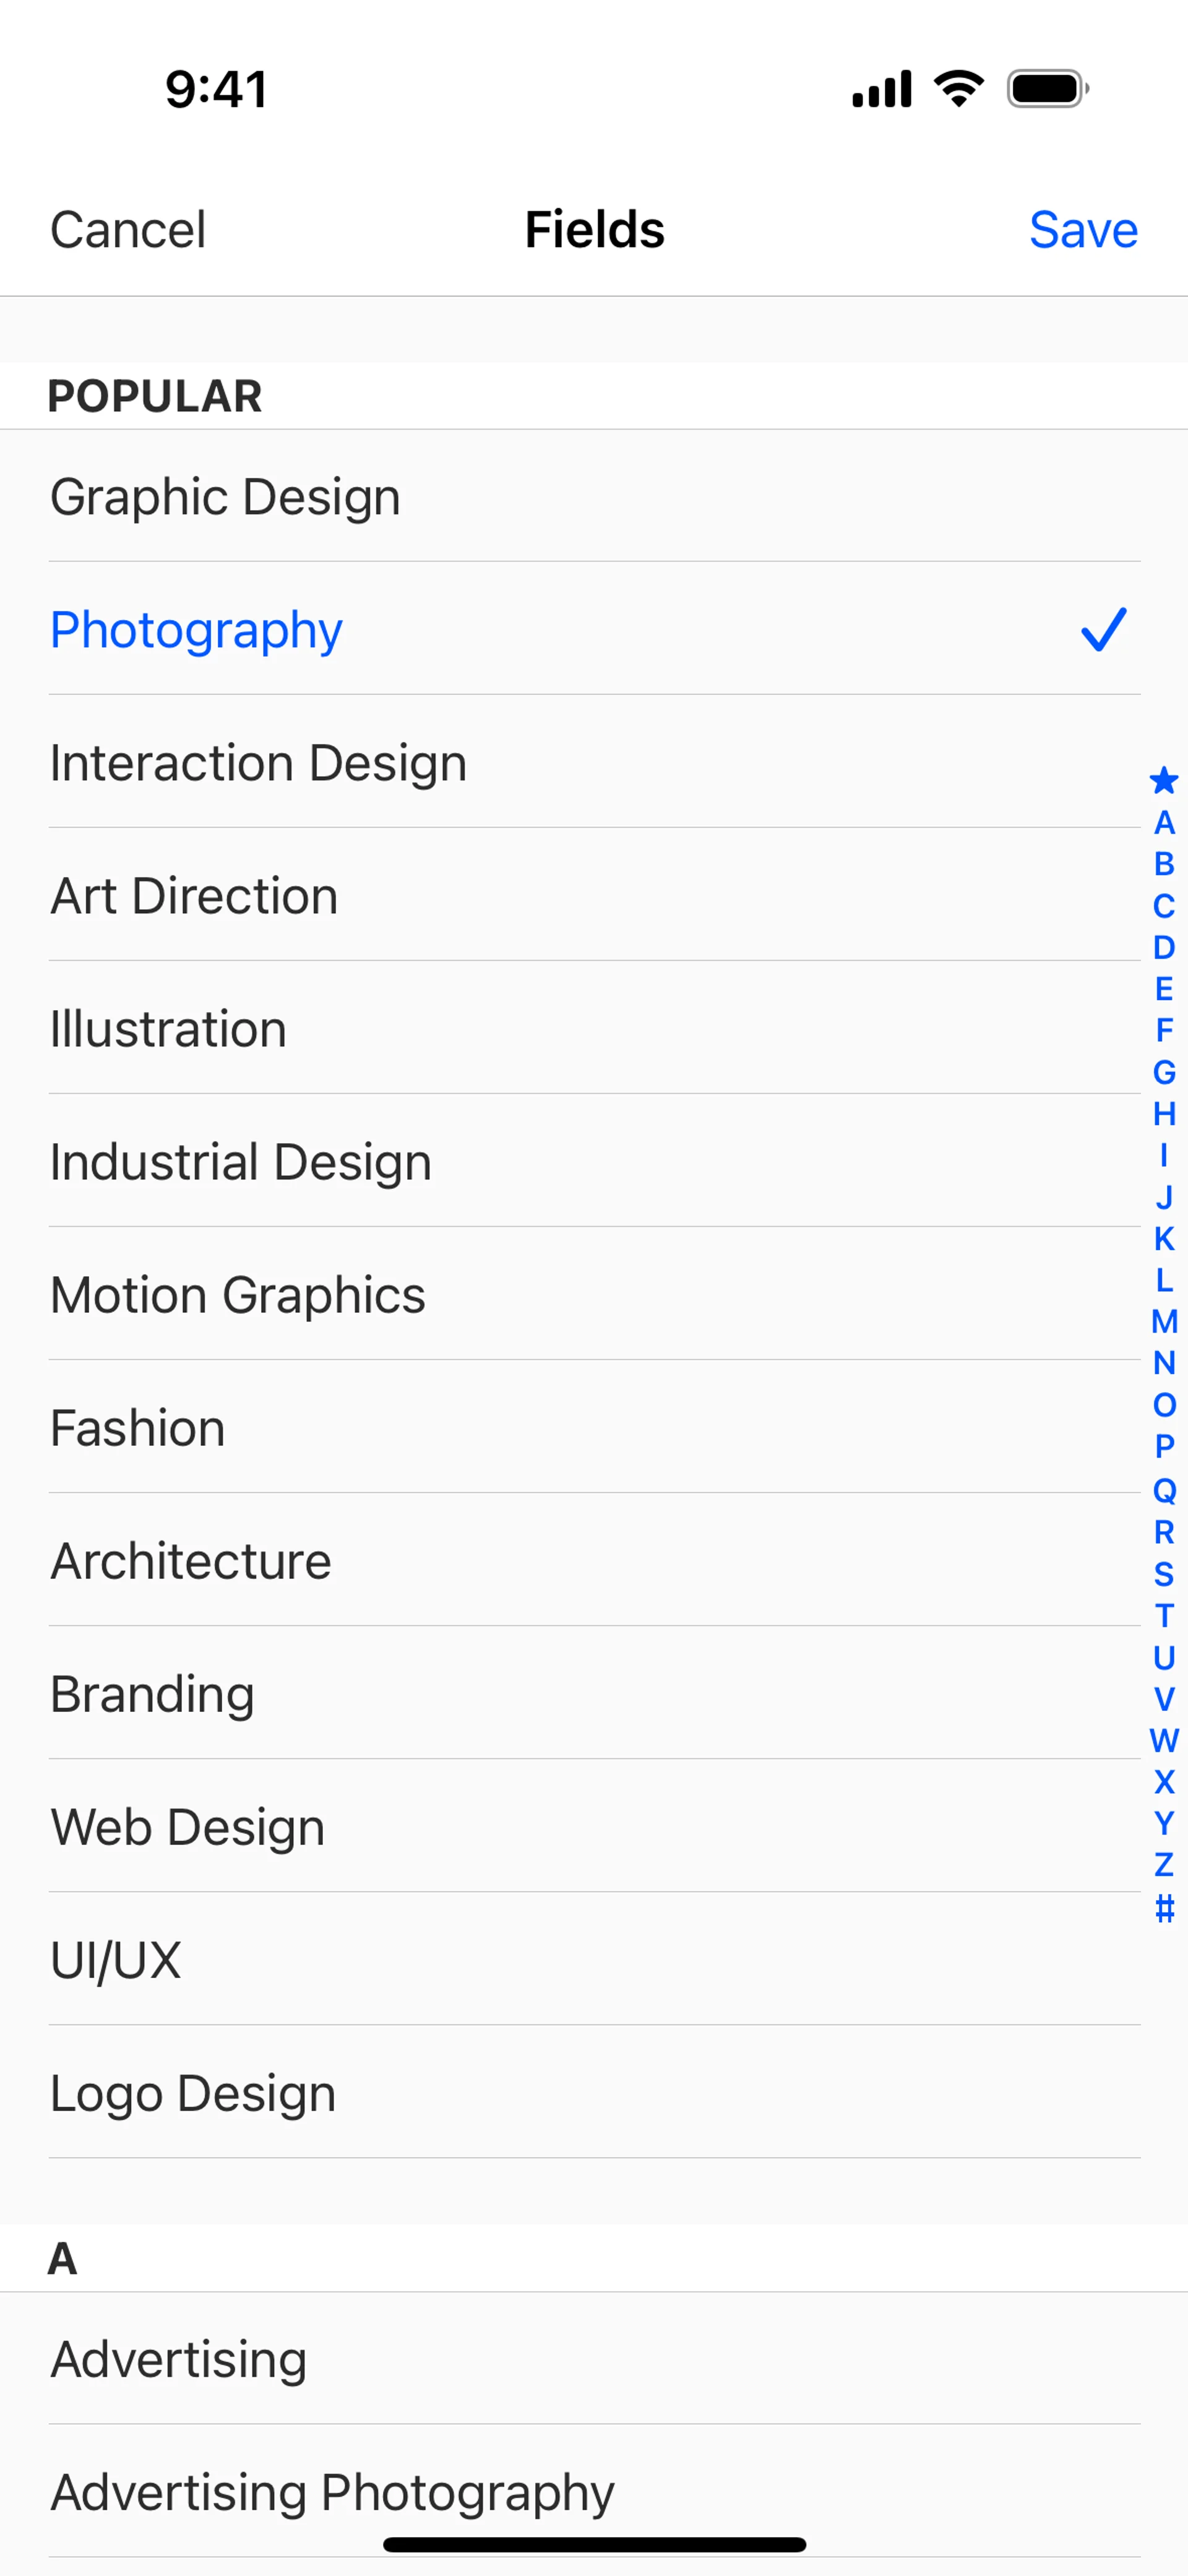Screen dimensions: 1188x2576
Task: Jump to letter S in index bar
Action: click(x=1163, y=1574)
